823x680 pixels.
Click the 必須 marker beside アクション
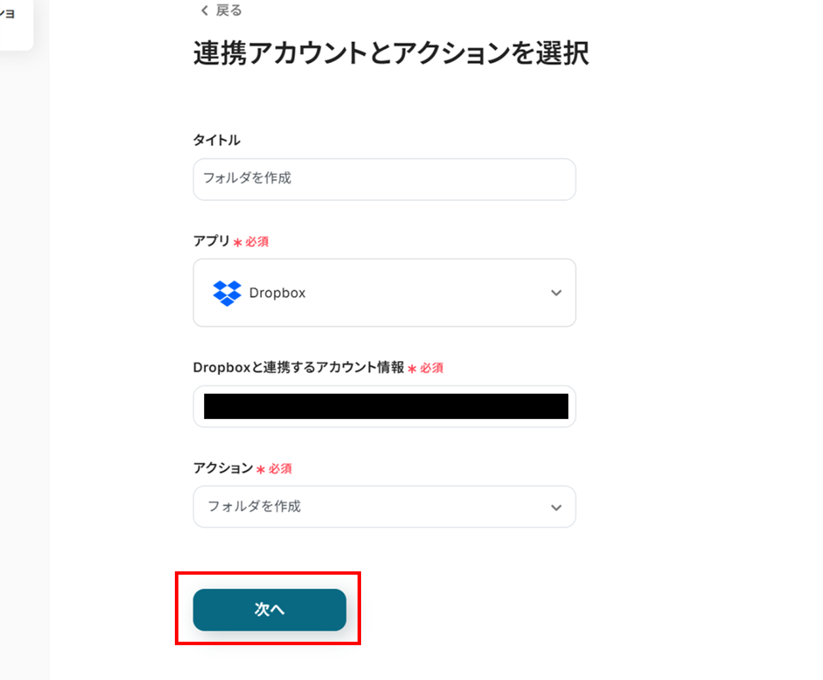[280, 469]
